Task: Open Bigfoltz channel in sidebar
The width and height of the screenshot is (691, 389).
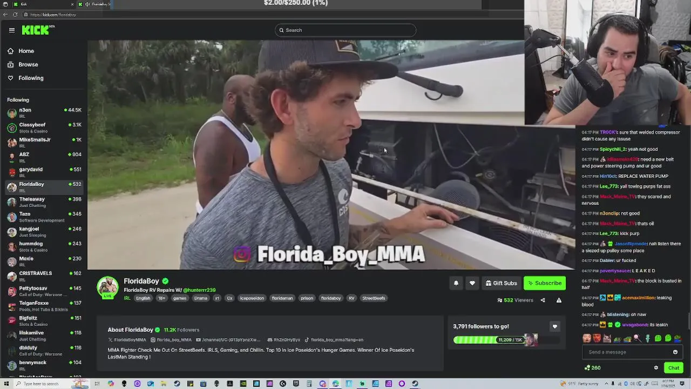Action: [44, 321]
